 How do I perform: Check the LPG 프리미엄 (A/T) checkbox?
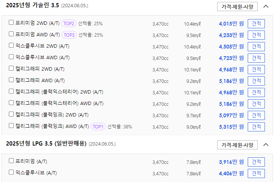[x=11, y=161]
